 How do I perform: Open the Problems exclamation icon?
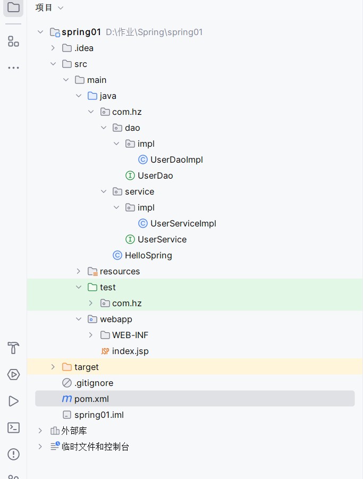pos(13,455)
